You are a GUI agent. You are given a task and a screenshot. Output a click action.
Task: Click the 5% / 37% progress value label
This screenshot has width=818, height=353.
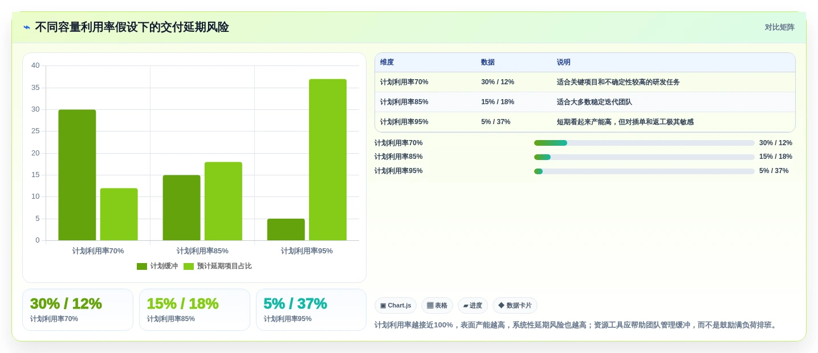coord(774,171)
